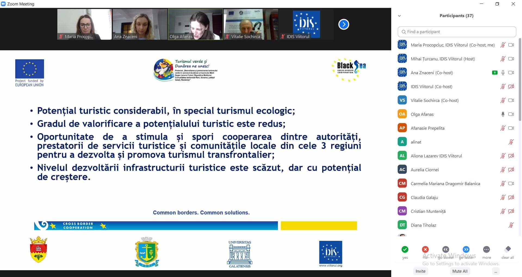Click the go faster reaction icon
The height and width of the screenshot is (277, 522).
466,249
